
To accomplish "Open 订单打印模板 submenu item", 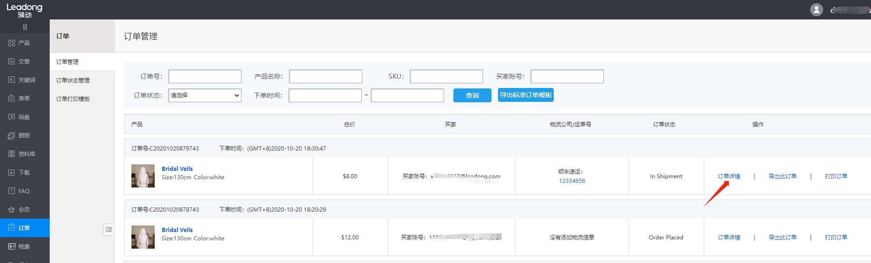I will (x=73, y=99).
